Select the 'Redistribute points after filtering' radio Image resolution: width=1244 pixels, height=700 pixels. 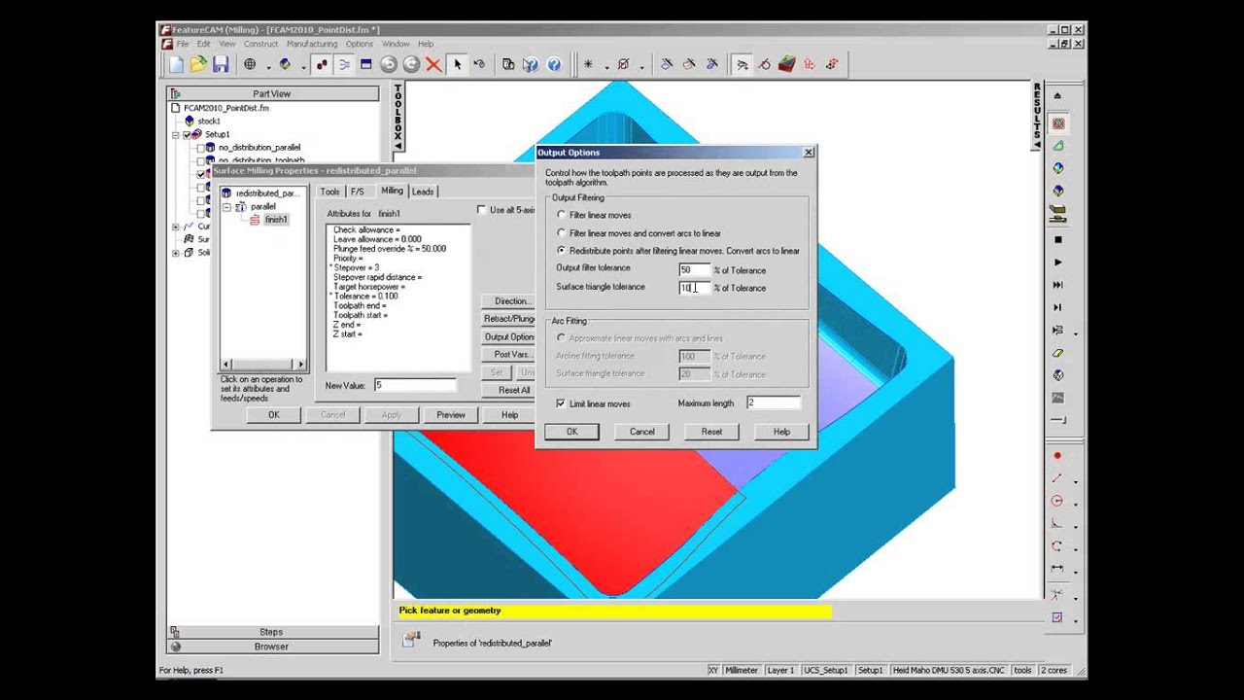tap(561, 251)
